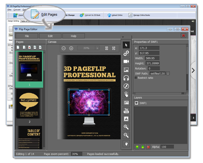
Task: Click the Edit Pages button
Action: click(x=44, y=14)
